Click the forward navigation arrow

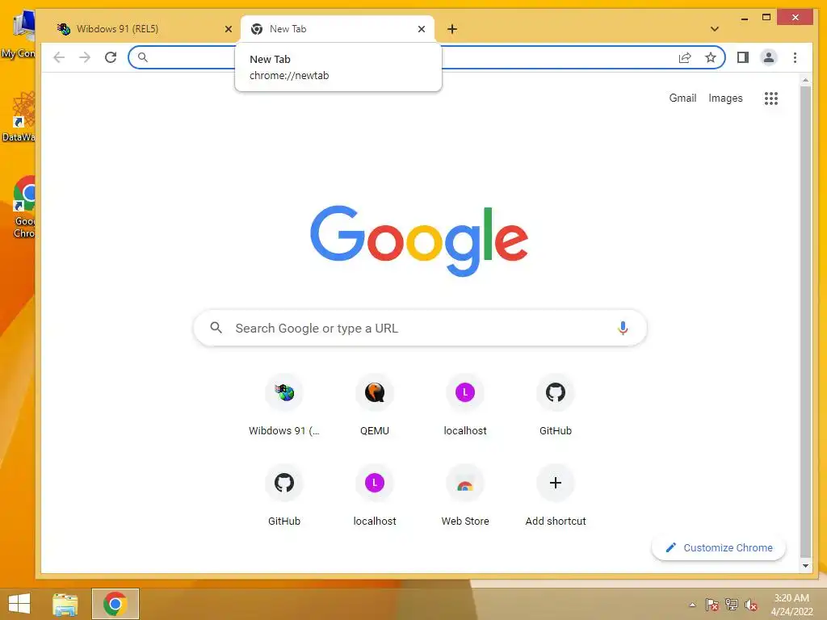(x=84, y=57)
